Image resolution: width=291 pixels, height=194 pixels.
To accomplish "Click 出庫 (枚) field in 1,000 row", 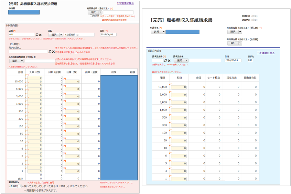I will click(72, 104).
